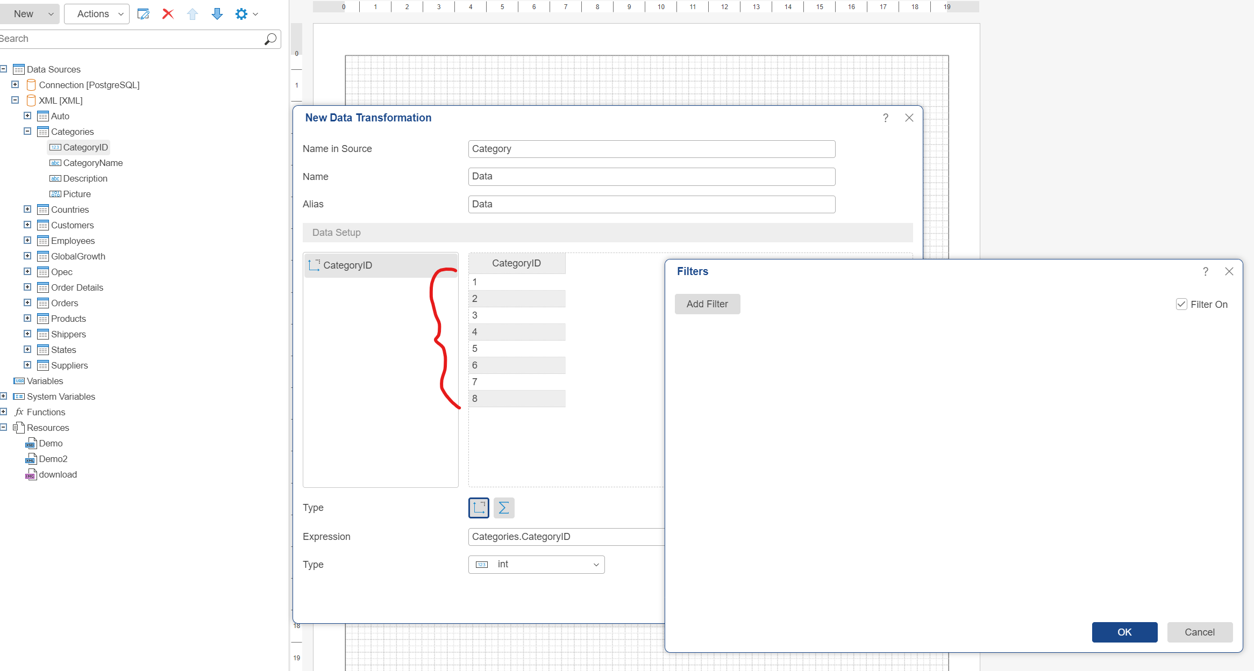Expand the XML data source node
The width and height of the screenshot is (1254, 671).
[15, 99]
